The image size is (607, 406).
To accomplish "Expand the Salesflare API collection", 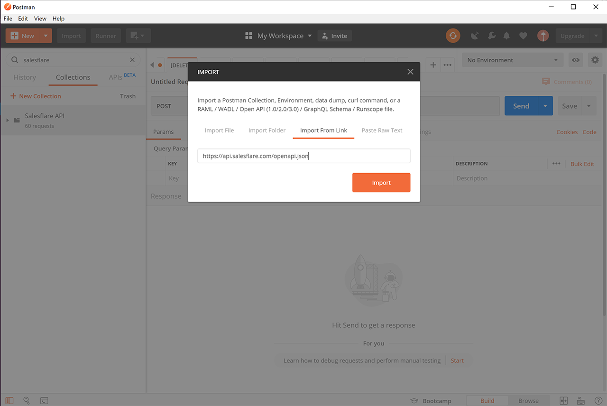I will tap(8, 120).
